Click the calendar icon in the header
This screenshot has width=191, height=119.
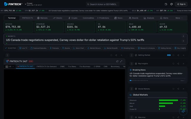pyautogui.click(x=166, y=4)
